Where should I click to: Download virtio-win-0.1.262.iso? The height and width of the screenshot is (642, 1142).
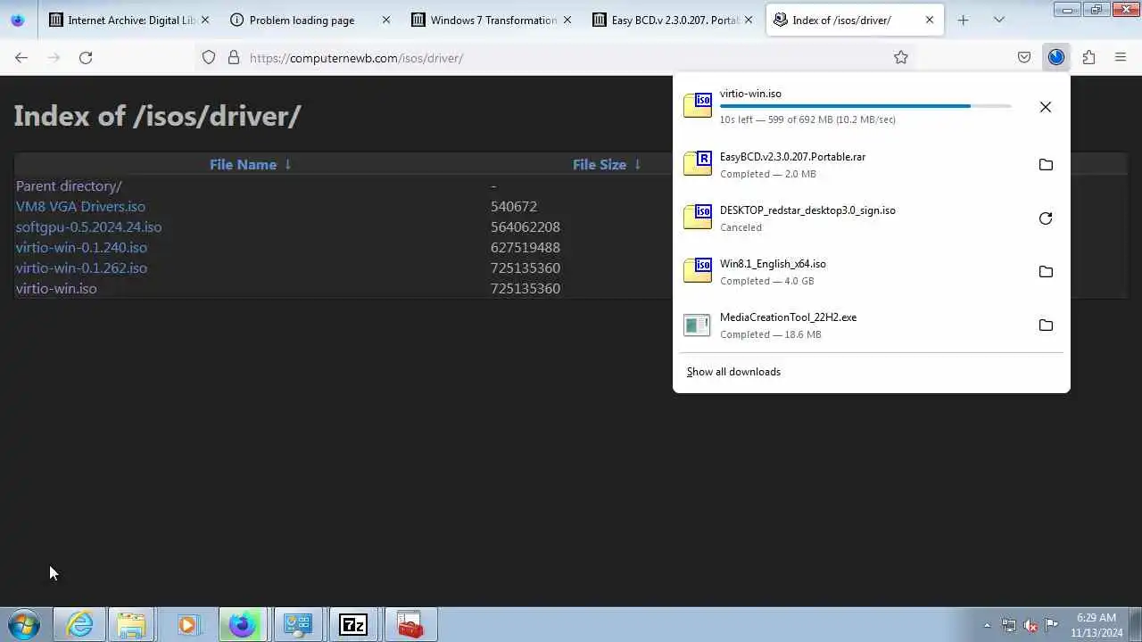pyautogui.click(x=81, y=267)
